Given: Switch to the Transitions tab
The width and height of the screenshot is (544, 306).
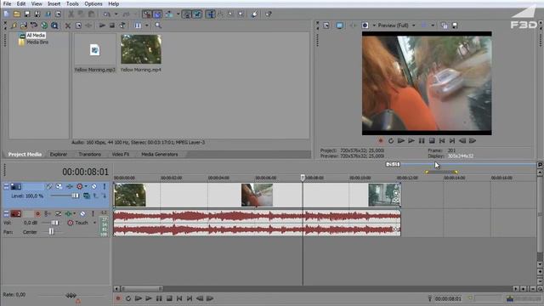Looking at the screenshot, I should pos(89,155).
